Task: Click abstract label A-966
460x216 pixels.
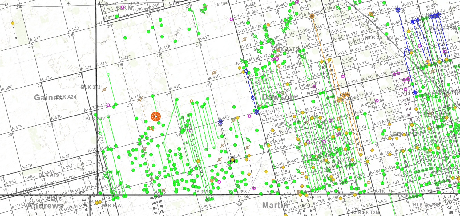Action: (x=7, y=88)
